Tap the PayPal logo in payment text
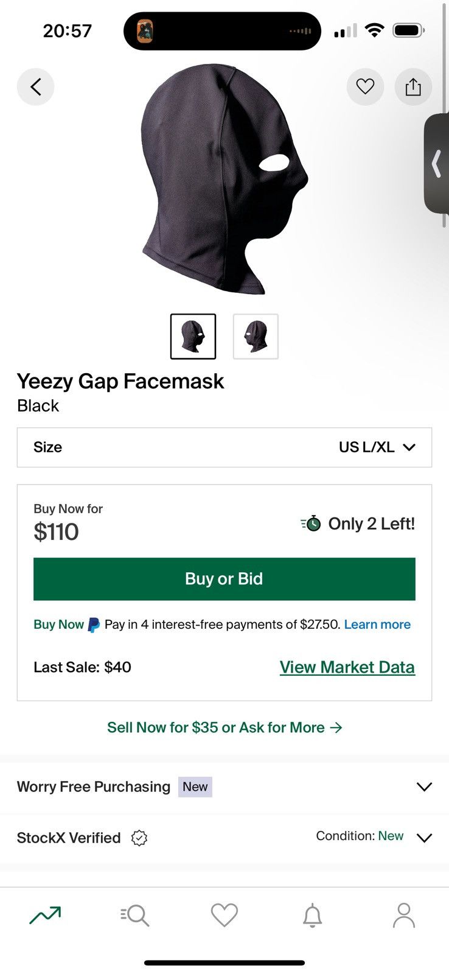 tap(92, 625)
